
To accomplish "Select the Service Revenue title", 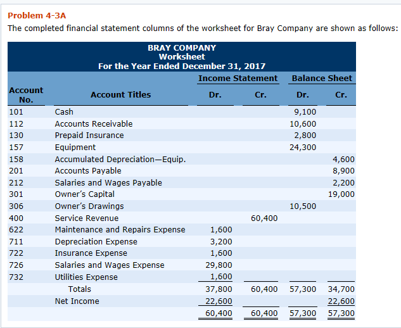I will 87,218.
